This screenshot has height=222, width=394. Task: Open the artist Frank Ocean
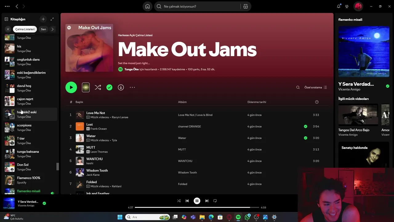[x=98, y=129]
